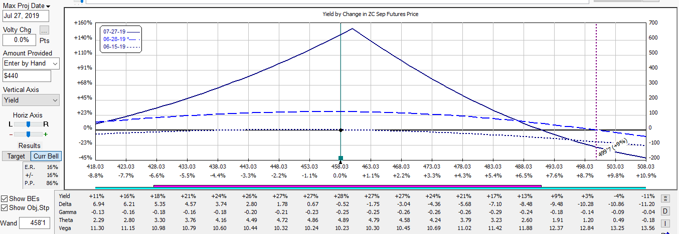
Task: Click the Horiz Axis zoom slider thumb
Action: pos(28,134)
